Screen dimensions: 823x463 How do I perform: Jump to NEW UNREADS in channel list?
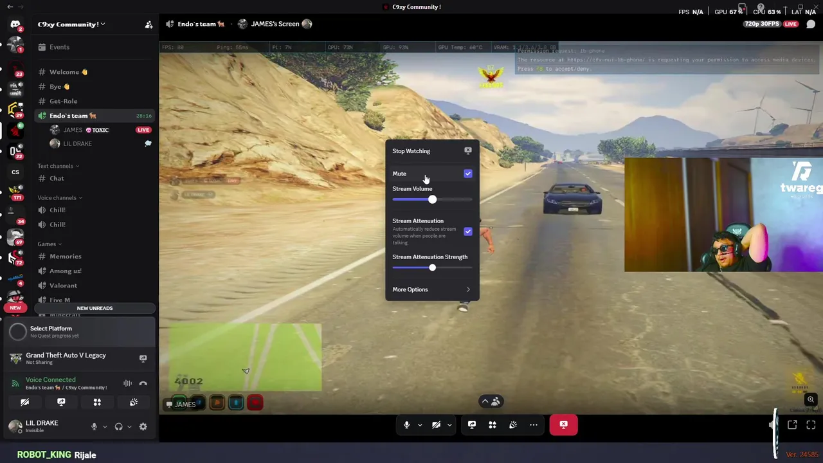pos(95,308)
